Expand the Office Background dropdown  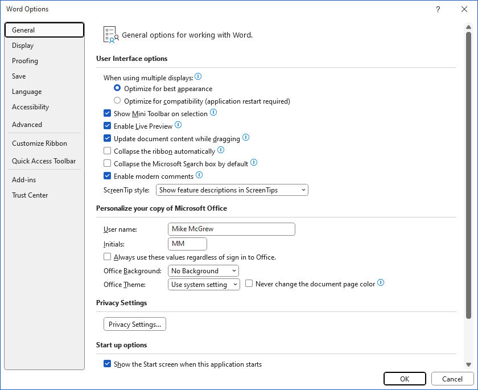point(203,271)
